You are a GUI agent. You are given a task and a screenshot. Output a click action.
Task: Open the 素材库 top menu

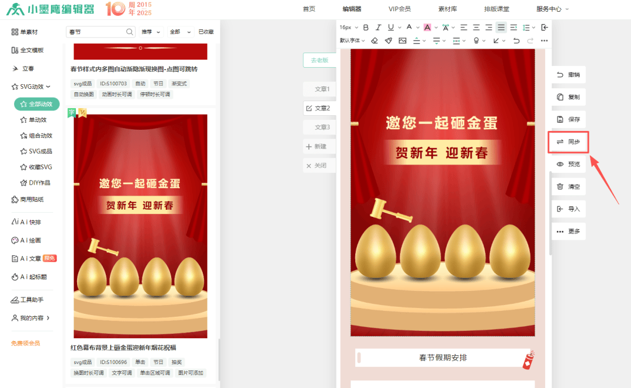tap(448, 9)
